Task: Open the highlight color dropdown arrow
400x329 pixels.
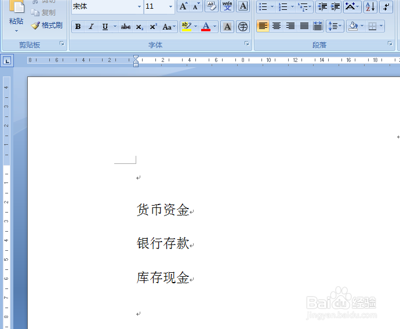Action: 196,27
